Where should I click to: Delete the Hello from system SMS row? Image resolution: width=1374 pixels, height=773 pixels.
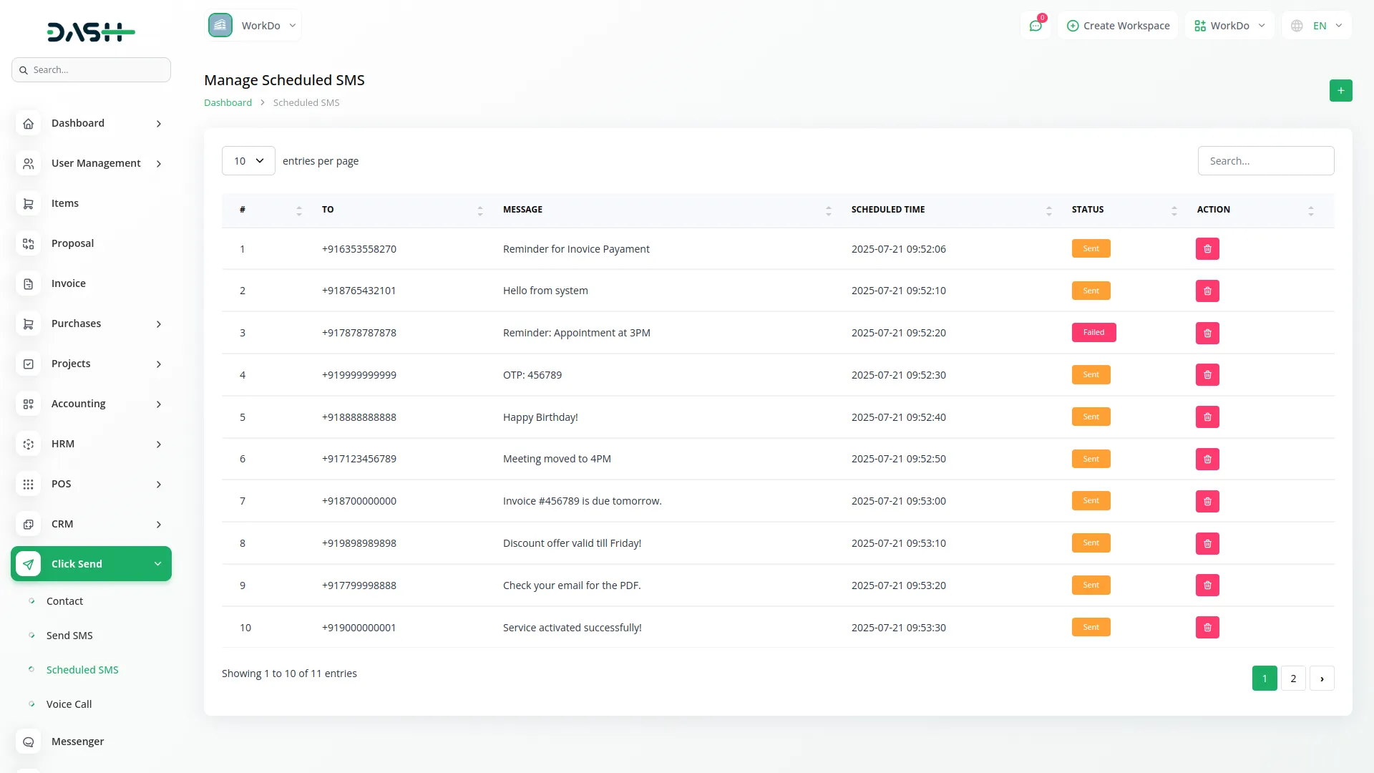pos(1207,291)
